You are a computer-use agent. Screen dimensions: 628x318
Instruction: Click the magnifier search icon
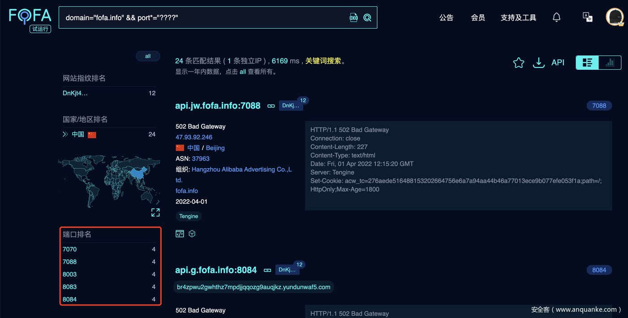pyautogui.click(x=367, y=17)
